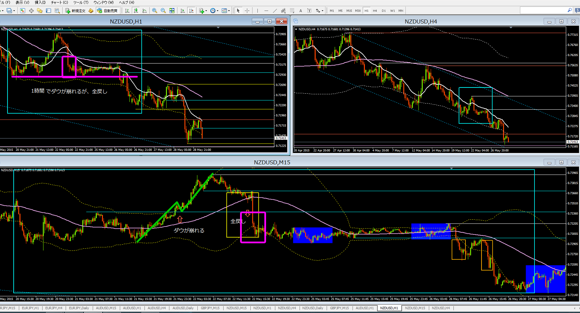Click the tile windows icon
This screenshot has width=580, height=313.
pyautogui.click(x=172, y=11)
